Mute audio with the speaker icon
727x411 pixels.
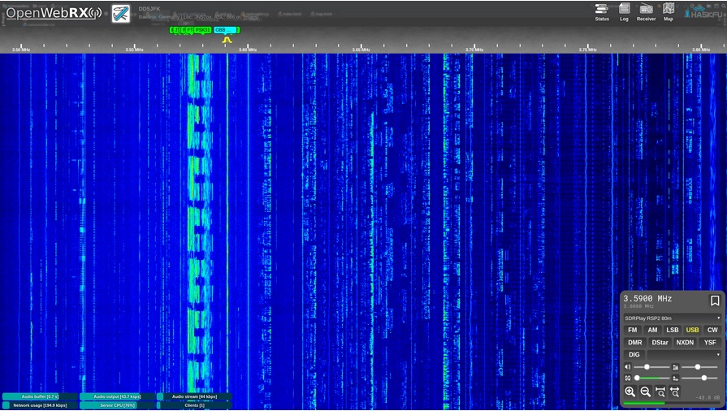[x=627, y=367]
